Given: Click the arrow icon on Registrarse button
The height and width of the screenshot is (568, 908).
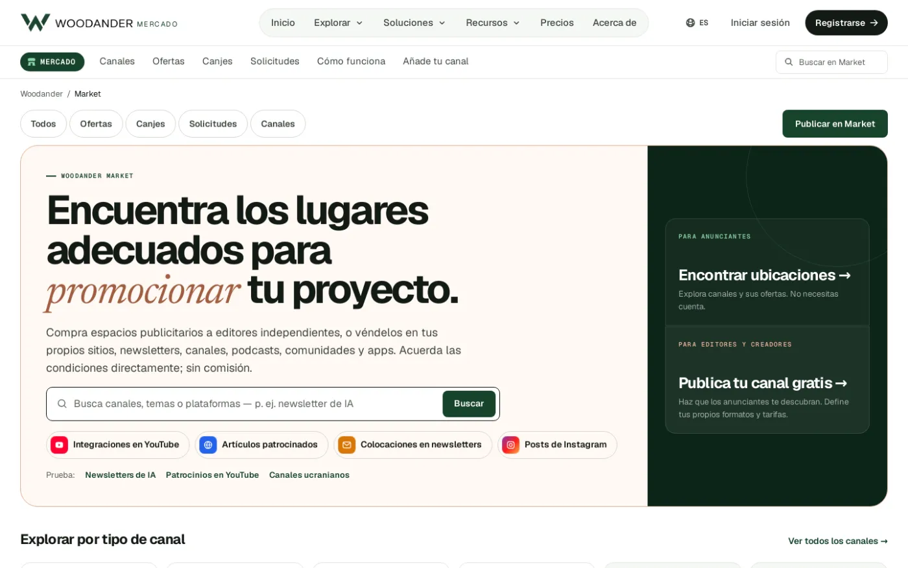Looking at the screenshot, I should tap(874, 23).
